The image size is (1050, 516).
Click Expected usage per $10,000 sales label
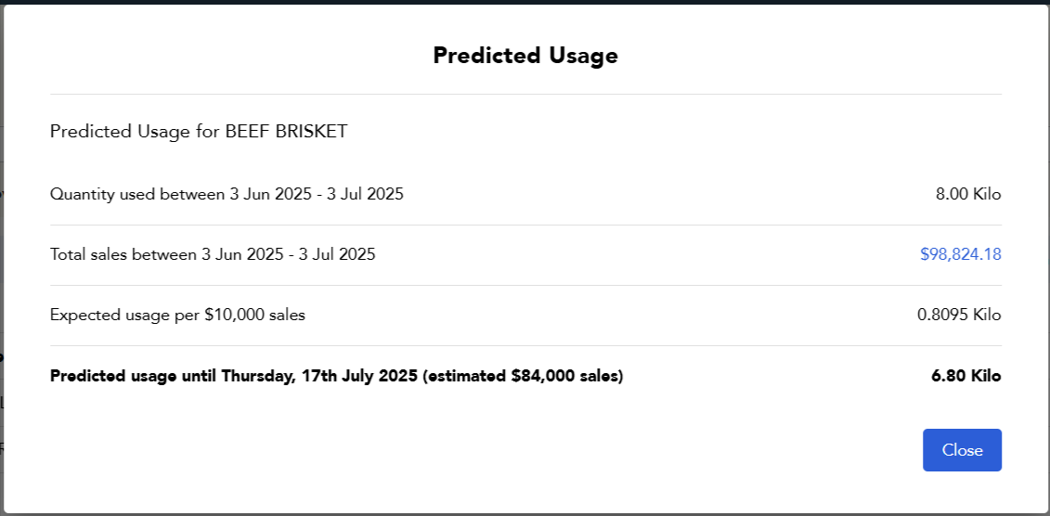coord(177,316)
